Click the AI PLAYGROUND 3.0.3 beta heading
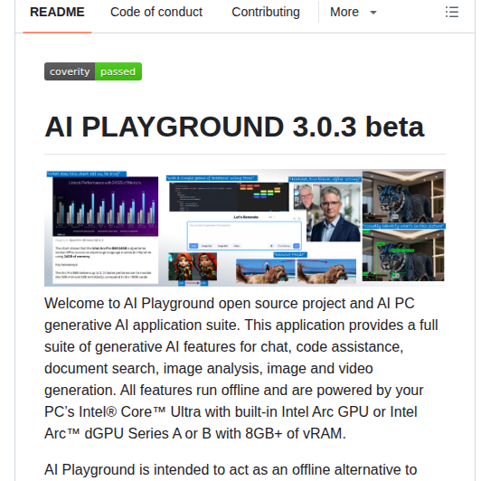This screenshot has height=481, width=481. pyautogui.click(x=234, y=127)
